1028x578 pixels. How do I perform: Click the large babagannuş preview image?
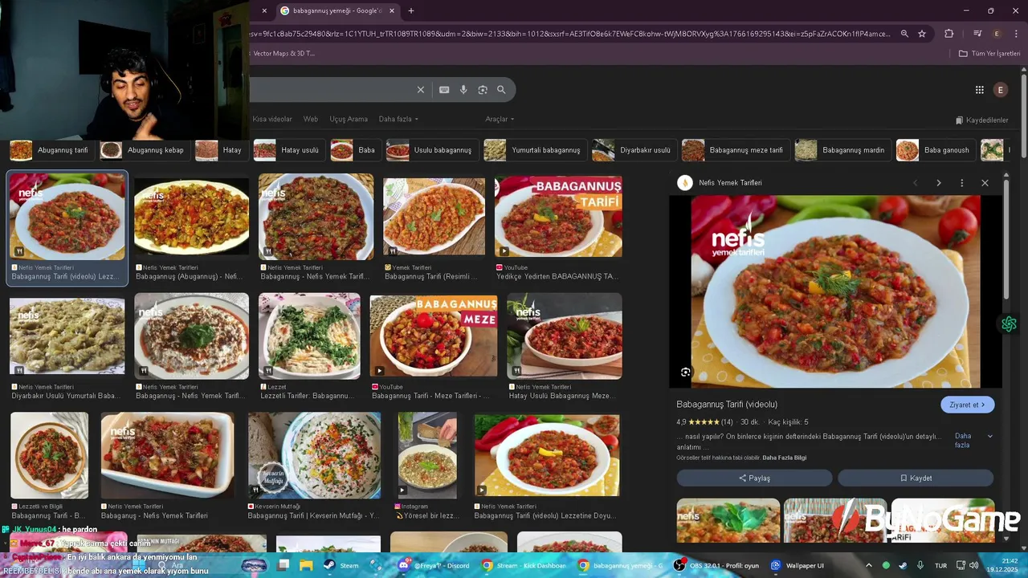[x=835, y=292]
